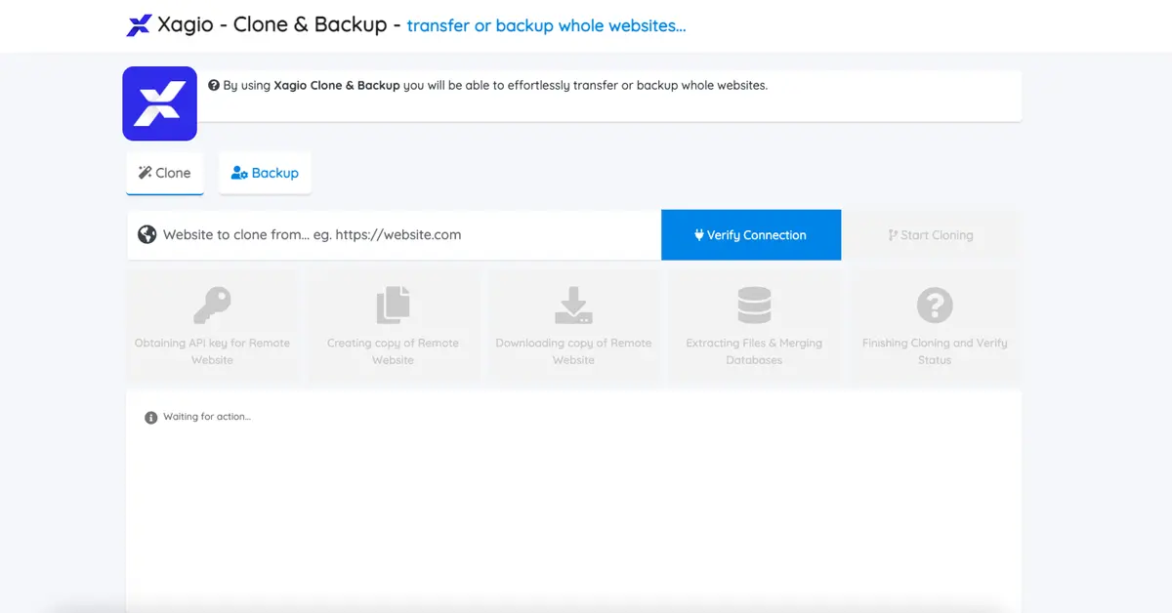
Task: Click the download icon for Downloading copy
Action: click(x=573, y=306)
